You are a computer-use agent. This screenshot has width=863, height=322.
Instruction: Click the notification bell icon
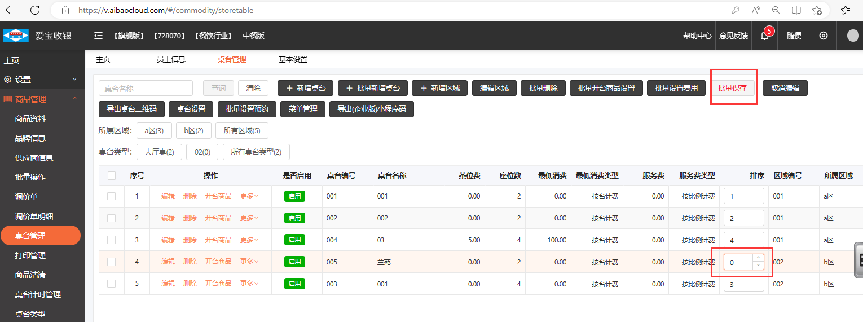click(x=764, y=36)
